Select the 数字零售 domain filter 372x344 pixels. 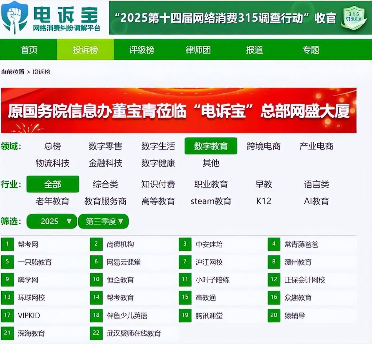(105, 146)
